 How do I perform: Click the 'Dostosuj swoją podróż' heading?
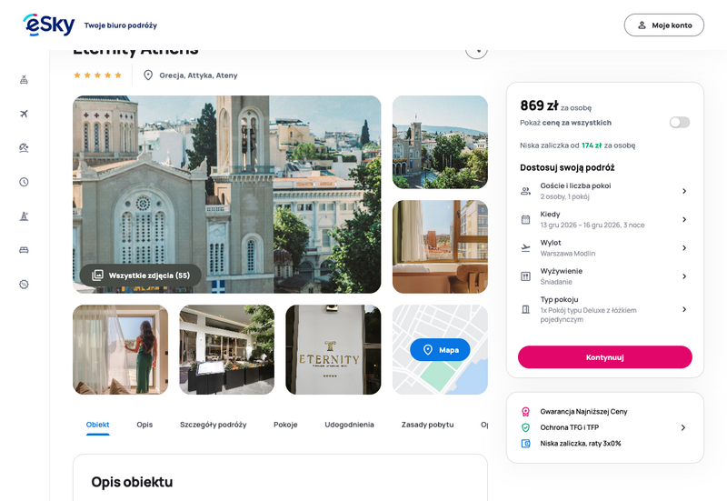[567, 167]
